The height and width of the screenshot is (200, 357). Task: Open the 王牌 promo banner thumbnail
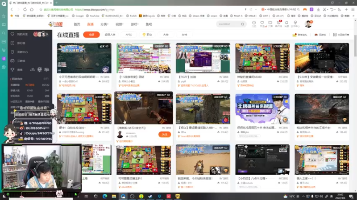(262, 109)
